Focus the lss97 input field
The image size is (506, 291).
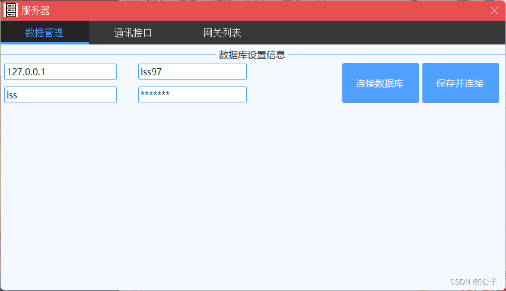pos(192,72)
